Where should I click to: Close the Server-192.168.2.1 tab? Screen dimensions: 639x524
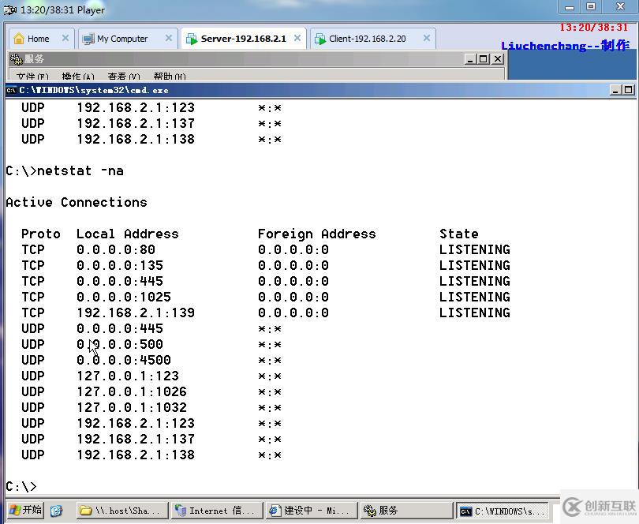(x=297, y=39)
